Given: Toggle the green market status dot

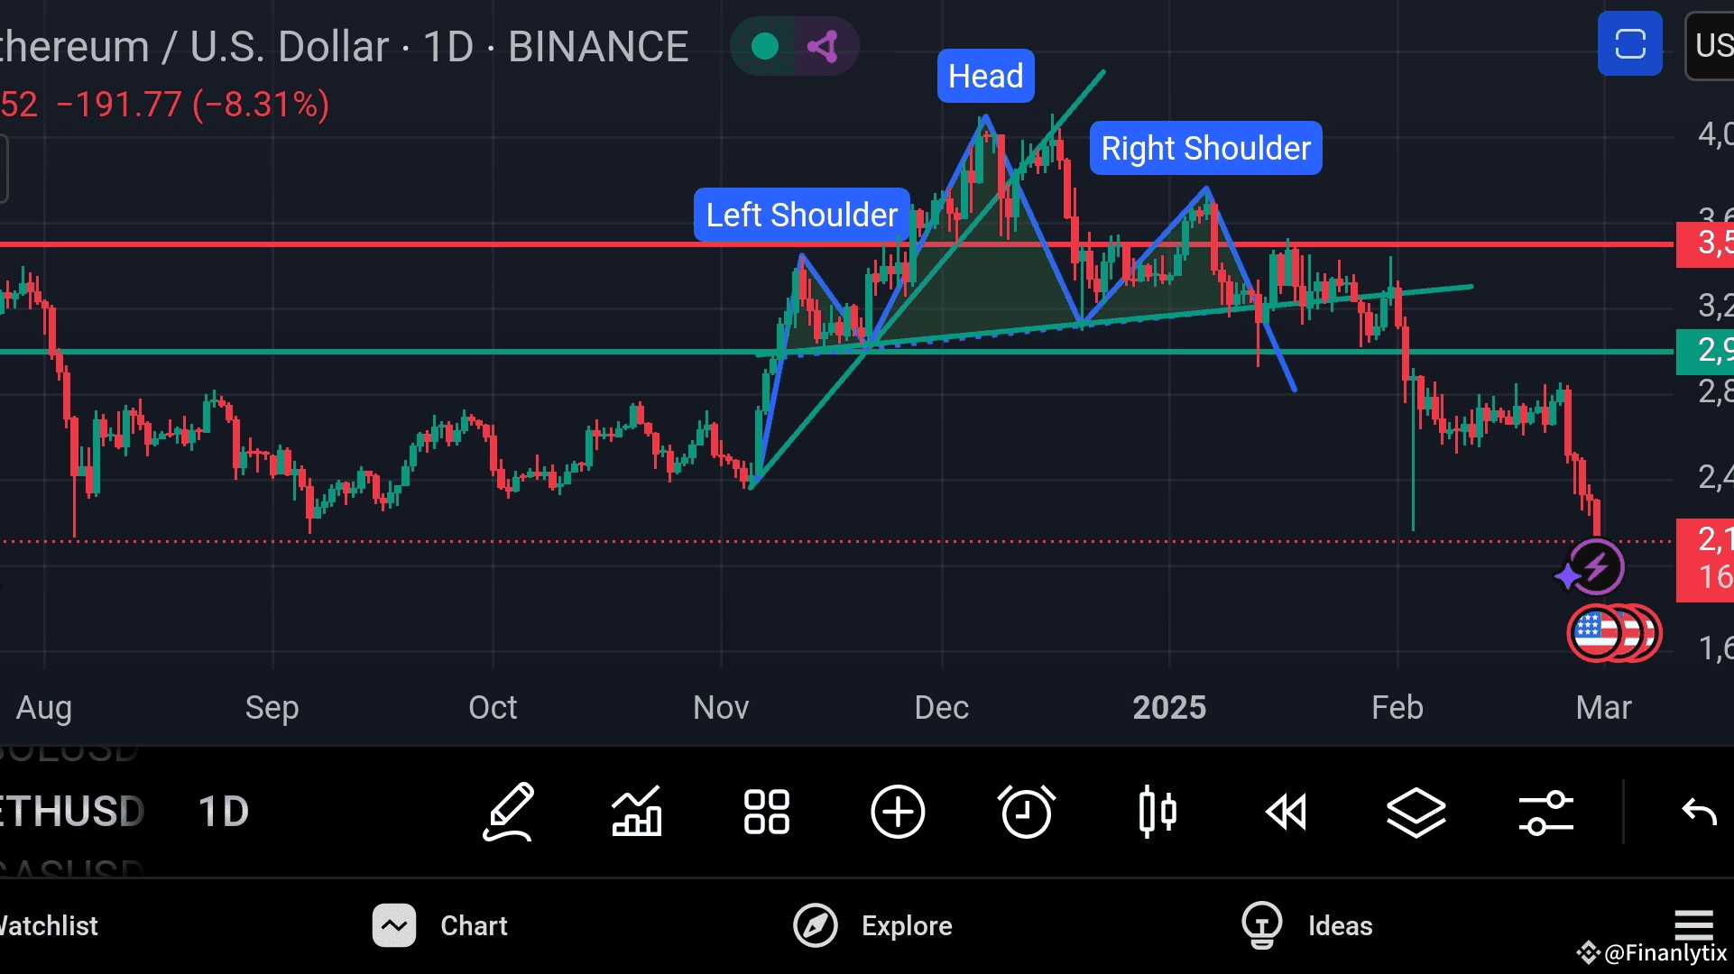Looking at the screenshot, I should pos(764,46).
